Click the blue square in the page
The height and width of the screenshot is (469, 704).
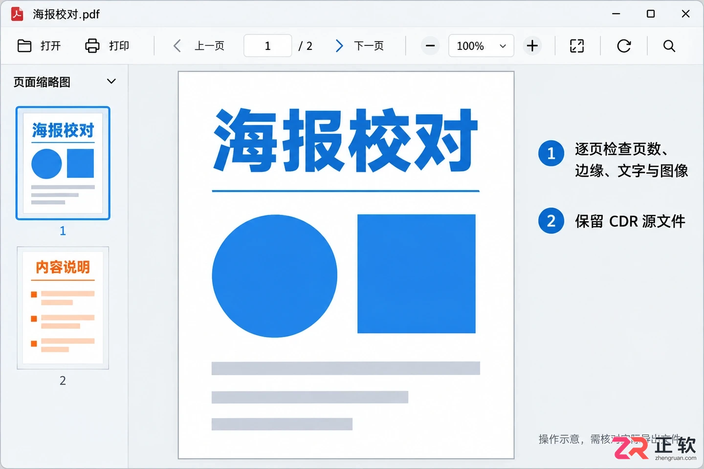click(x=417, y=274)
